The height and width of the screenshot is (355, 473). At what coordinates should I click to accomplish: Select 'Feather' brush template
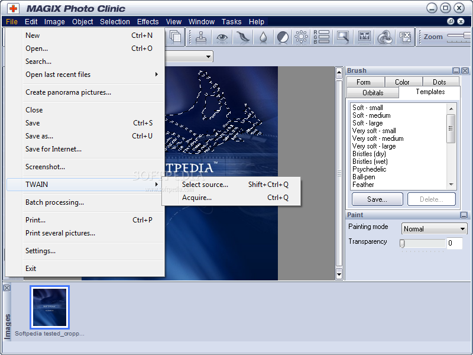click(x=363, y=185)
